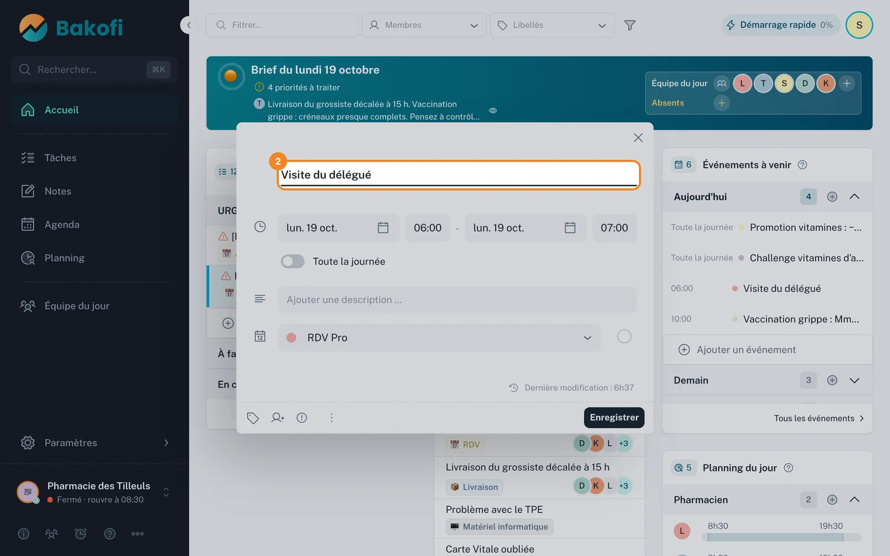Click the Enregistrer button

point(614,418)
